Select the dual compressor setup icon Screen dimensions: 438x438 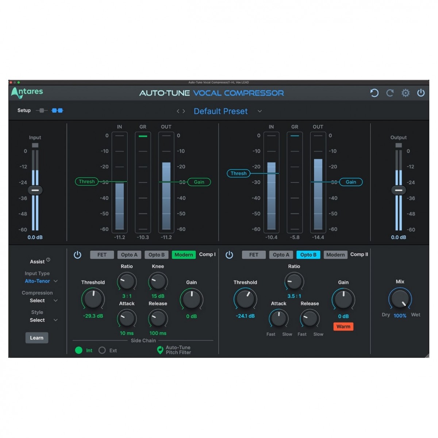coord(57,111)
